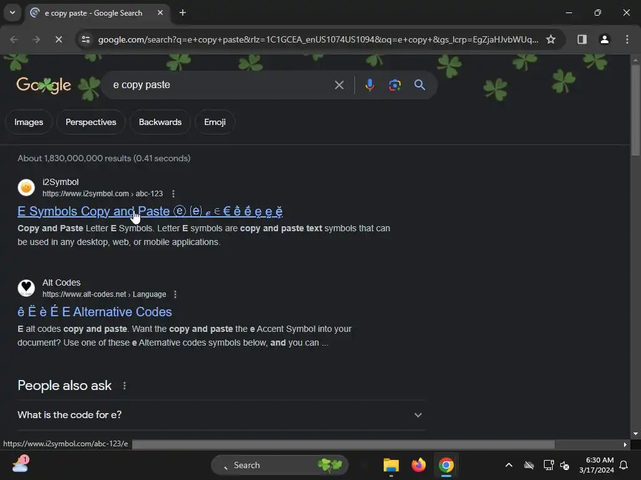This screenshot has height=480, width=641.
Task: Open a new tab with plus button
Action: point(183,12)
